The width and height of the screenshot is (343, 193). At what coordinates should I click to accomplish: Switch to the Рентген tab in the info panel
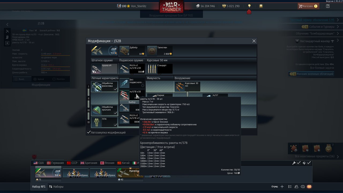(x=58, y=79)
